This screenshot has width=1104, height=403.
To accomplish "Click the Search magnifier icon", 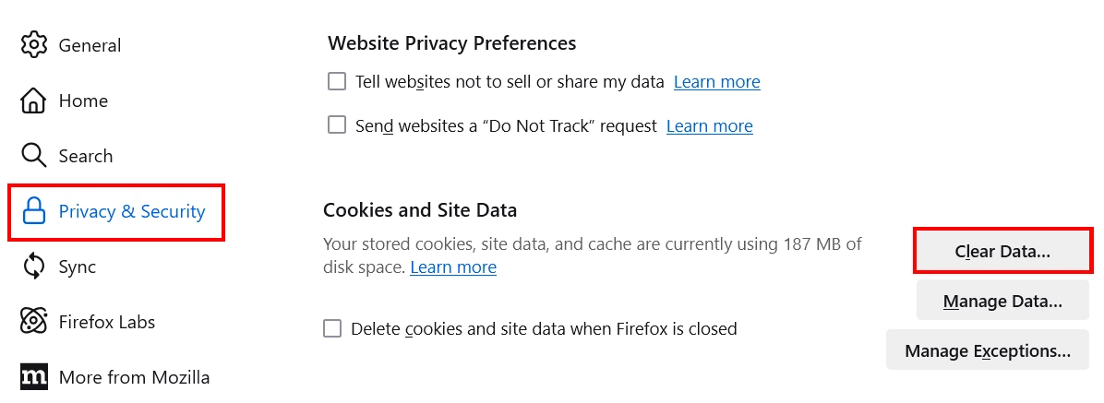I will point(34,156).
